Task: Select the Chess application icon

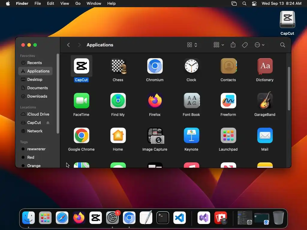Action: [118, 66]
